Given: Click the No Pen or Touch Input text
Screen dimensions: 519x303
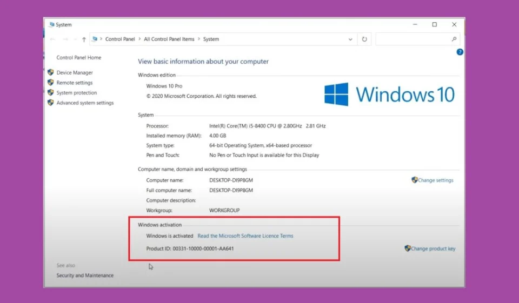Looking at the screenshot, I should tap(264, 155).
